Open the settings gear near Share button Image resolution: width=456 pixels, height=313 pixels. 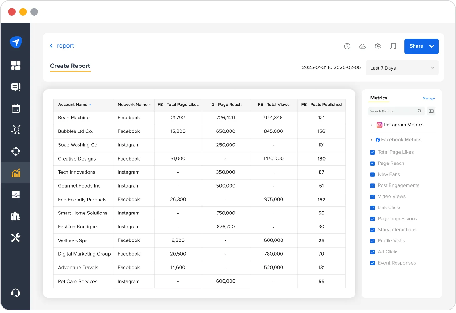[377, 46]
